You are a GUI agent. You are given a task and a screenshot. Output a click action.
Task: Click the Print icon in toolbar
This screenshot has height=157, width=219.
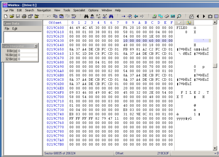[x=24, y=16]
